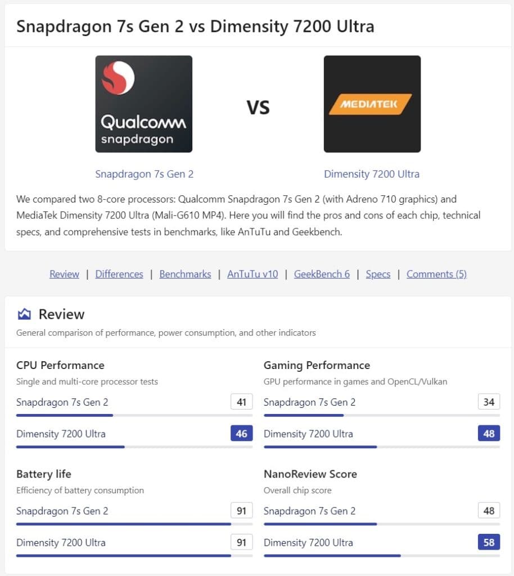Click the VS label between the chips
514x576 pixels.
(258, 107)
